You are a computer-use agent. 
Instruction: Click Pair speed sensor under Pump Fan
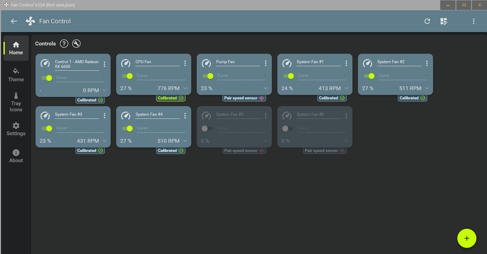(244, 98)
